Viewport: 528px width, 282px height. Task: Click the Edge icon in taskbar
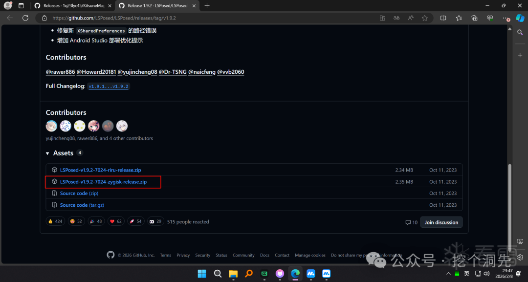(x=295, y=274)
